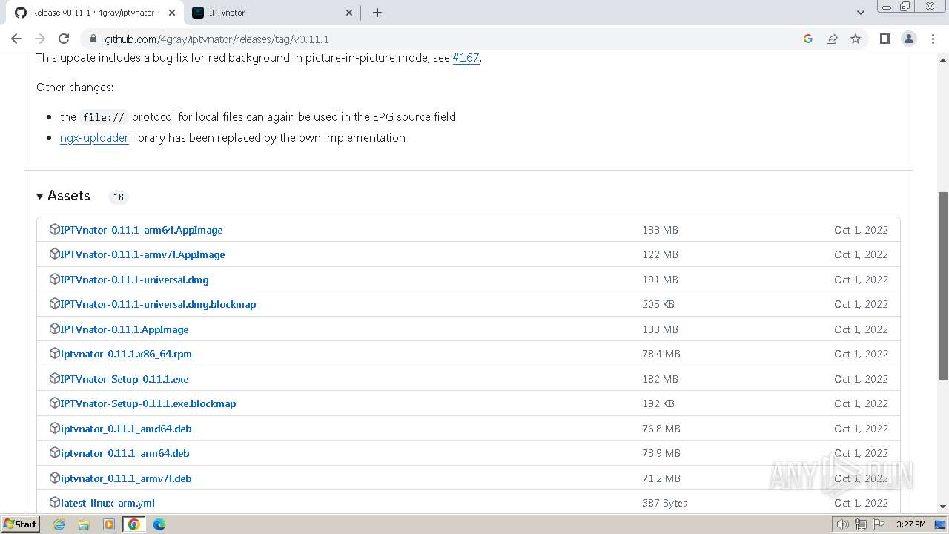The height and width of the screenshot is (534, 949).
Task: Click the package icon beside IPTVnator-0.11.1.AppImage
Action: pyautogui.click(x=54, y=329)
